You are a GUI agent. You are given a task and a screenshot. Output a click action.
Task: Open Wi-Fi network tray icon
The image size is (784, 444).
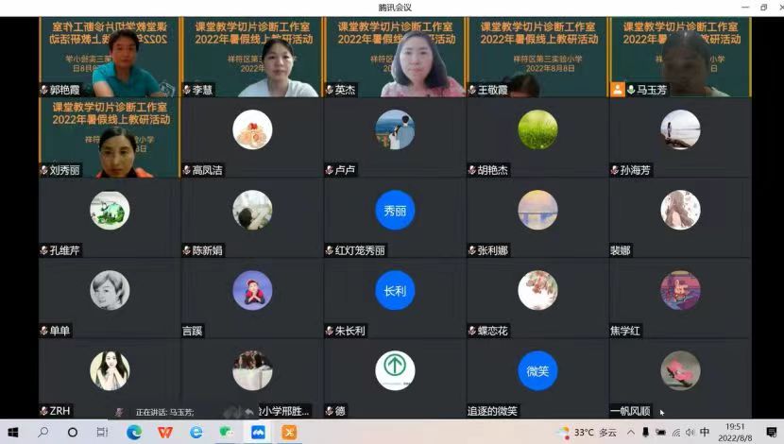(x=676, y=433)
